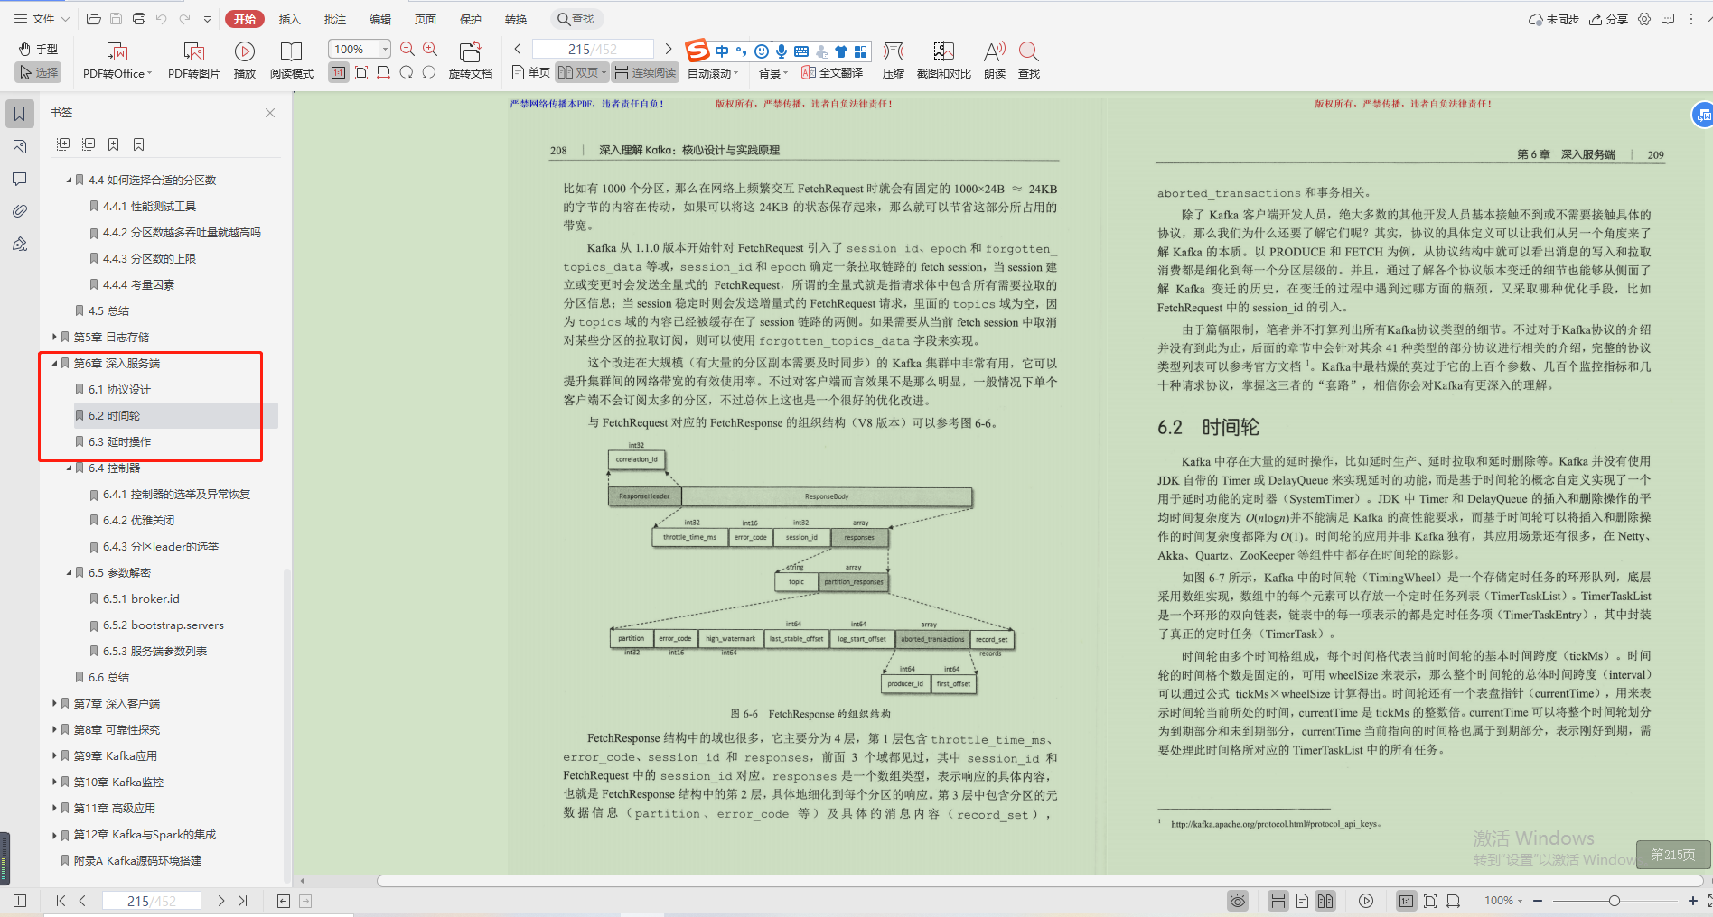Expand the 第5章 日志存储 chapter
1713x917 pixels.
pyautogui.click(x=54, y=338)
